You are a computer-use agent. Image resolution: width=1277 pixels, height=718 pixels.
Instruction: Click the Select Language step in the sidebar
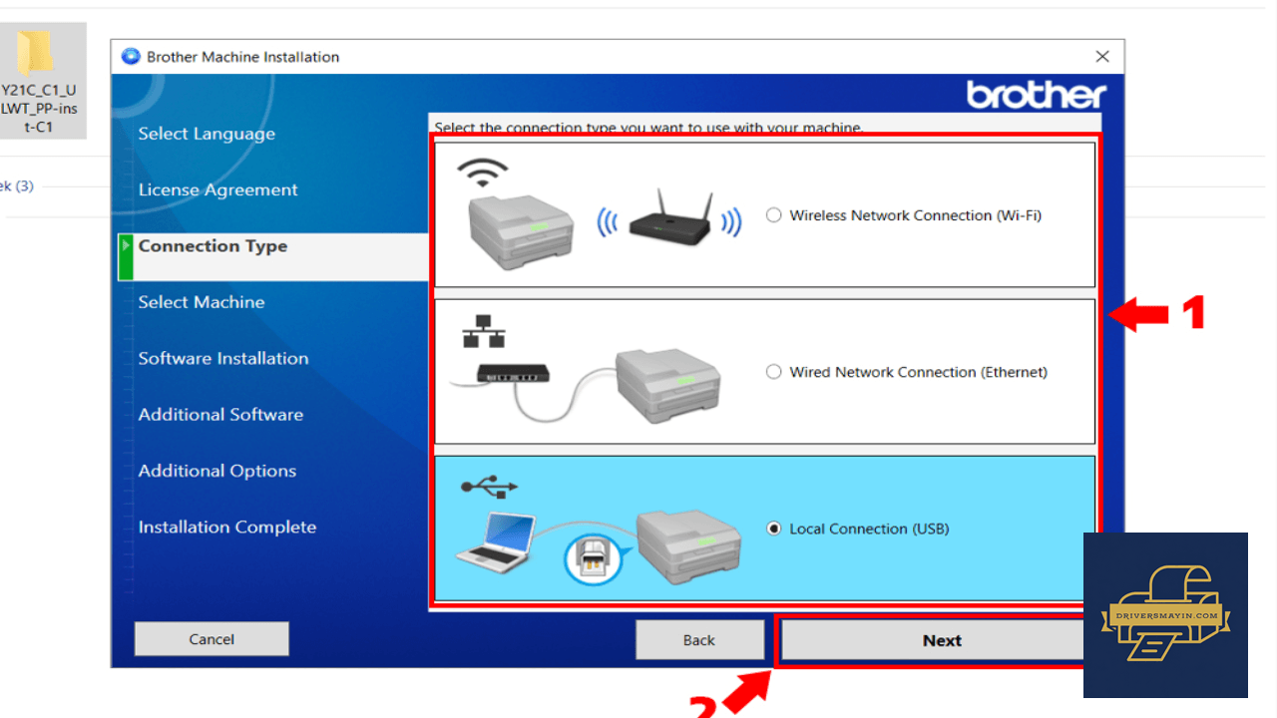point(207,134)
